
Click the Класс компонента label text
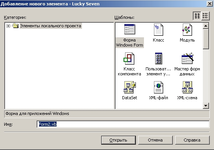(129, 72)
